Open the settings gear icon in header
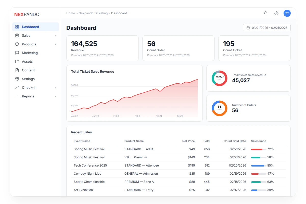 [x=276, y=13]
